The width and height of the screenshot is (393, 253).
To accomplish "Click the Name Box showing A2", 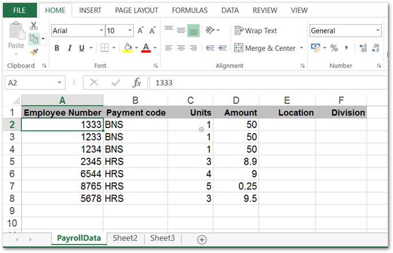I will click(x=29, y=83).
